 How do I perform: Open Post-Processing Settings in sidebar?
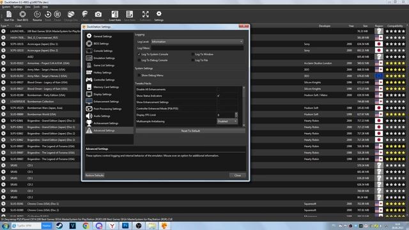[109, 109]
